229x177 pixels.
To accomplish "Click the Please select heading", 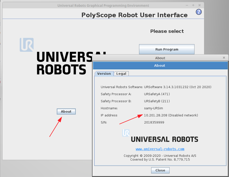I will point(167,31).
